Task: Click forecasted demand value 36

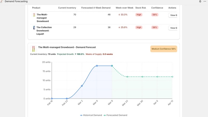Action: tap(109, 27)
